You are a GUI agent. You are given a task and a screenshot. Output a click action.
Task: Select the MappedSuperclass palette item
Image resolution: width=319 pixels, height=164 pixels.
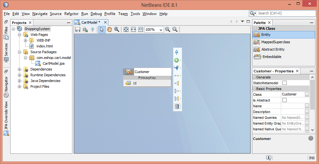coord(275,42)
